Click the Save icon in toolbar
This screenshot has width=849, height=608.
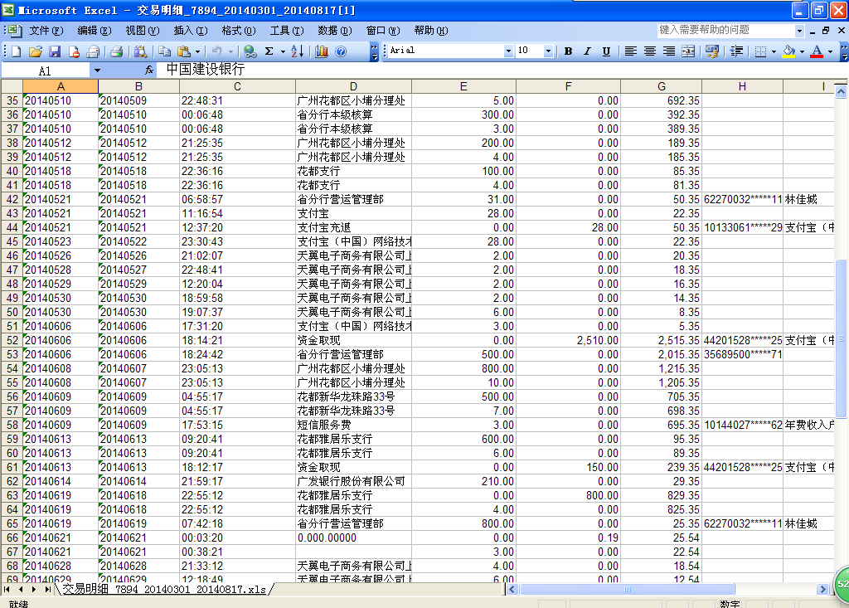(x=54, y=51)
